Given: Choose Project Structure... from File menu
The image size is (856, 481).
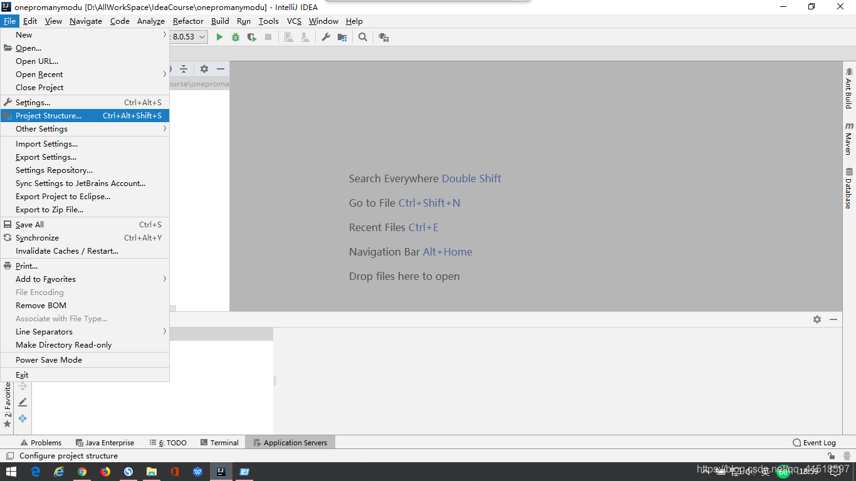Looking at the screenshot, I should click(85, 116).
